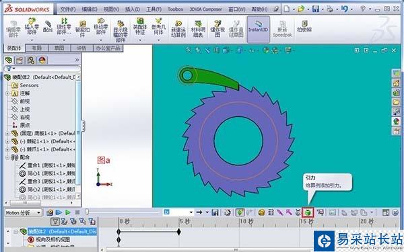The width and height of the screenshot is (404, 252).
Task: Save the animation with the disk icon
Action: 215,212
